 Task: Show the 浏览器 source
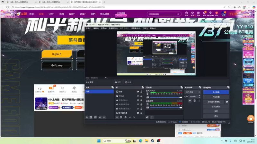tap(138, 96)
